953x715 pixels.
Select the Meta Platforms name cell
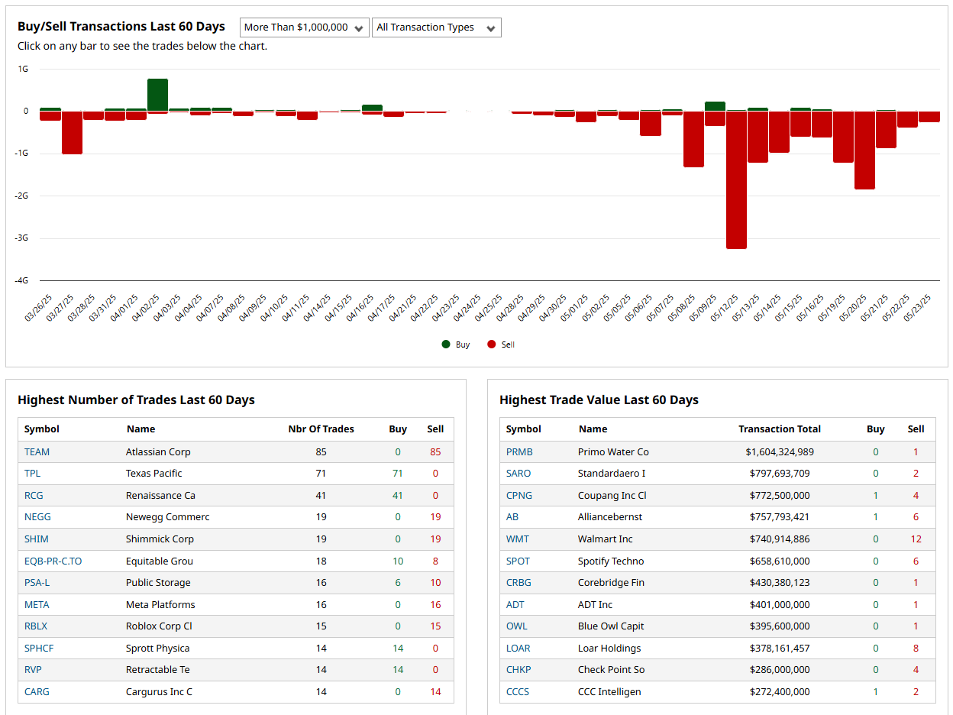160,604
